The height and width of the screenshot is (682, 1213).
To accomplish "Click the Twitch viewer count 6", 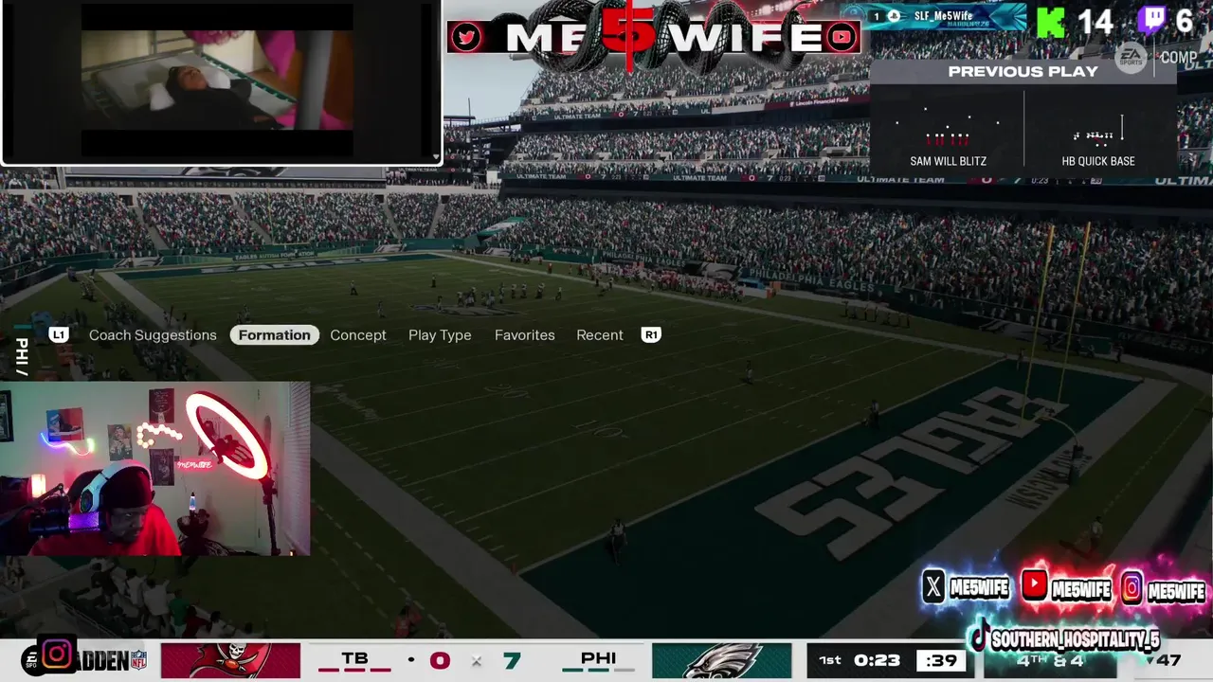I will point(1184,22).
